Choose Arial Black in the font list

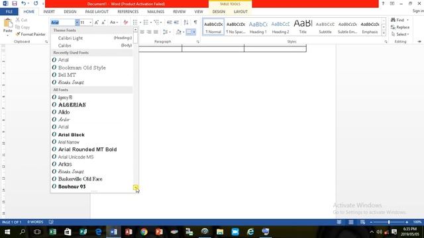[92, 134]
